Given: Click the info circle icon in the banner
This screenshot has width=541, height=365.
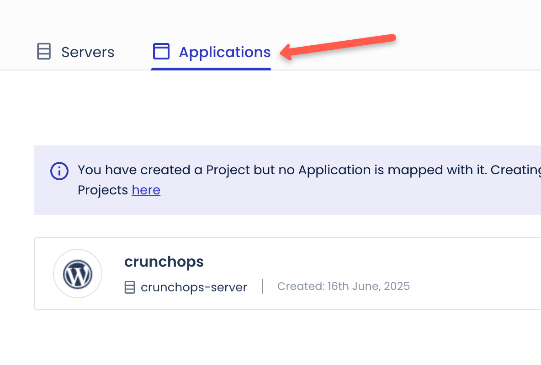Looking at the screenshot, I should pyautogui.click(x=59, y=171).
